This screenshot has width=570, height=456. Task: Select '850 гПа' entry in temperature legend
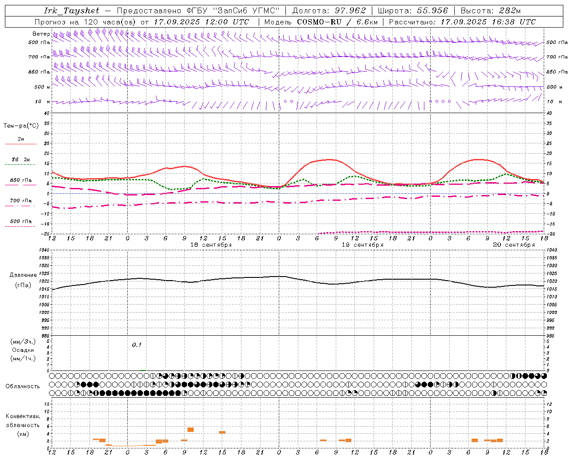tap(21, 180)
